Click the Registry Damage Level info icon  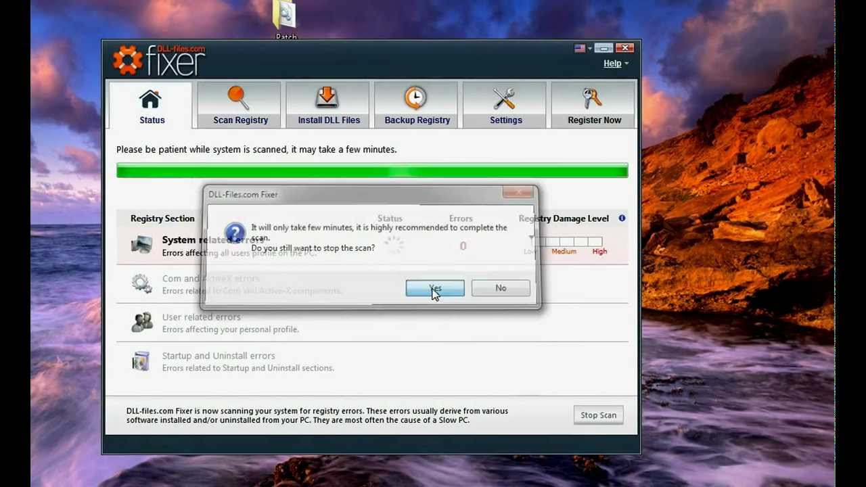point(622,218)
